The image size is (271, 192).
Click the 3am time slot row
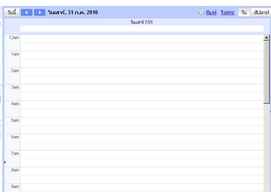142,93
